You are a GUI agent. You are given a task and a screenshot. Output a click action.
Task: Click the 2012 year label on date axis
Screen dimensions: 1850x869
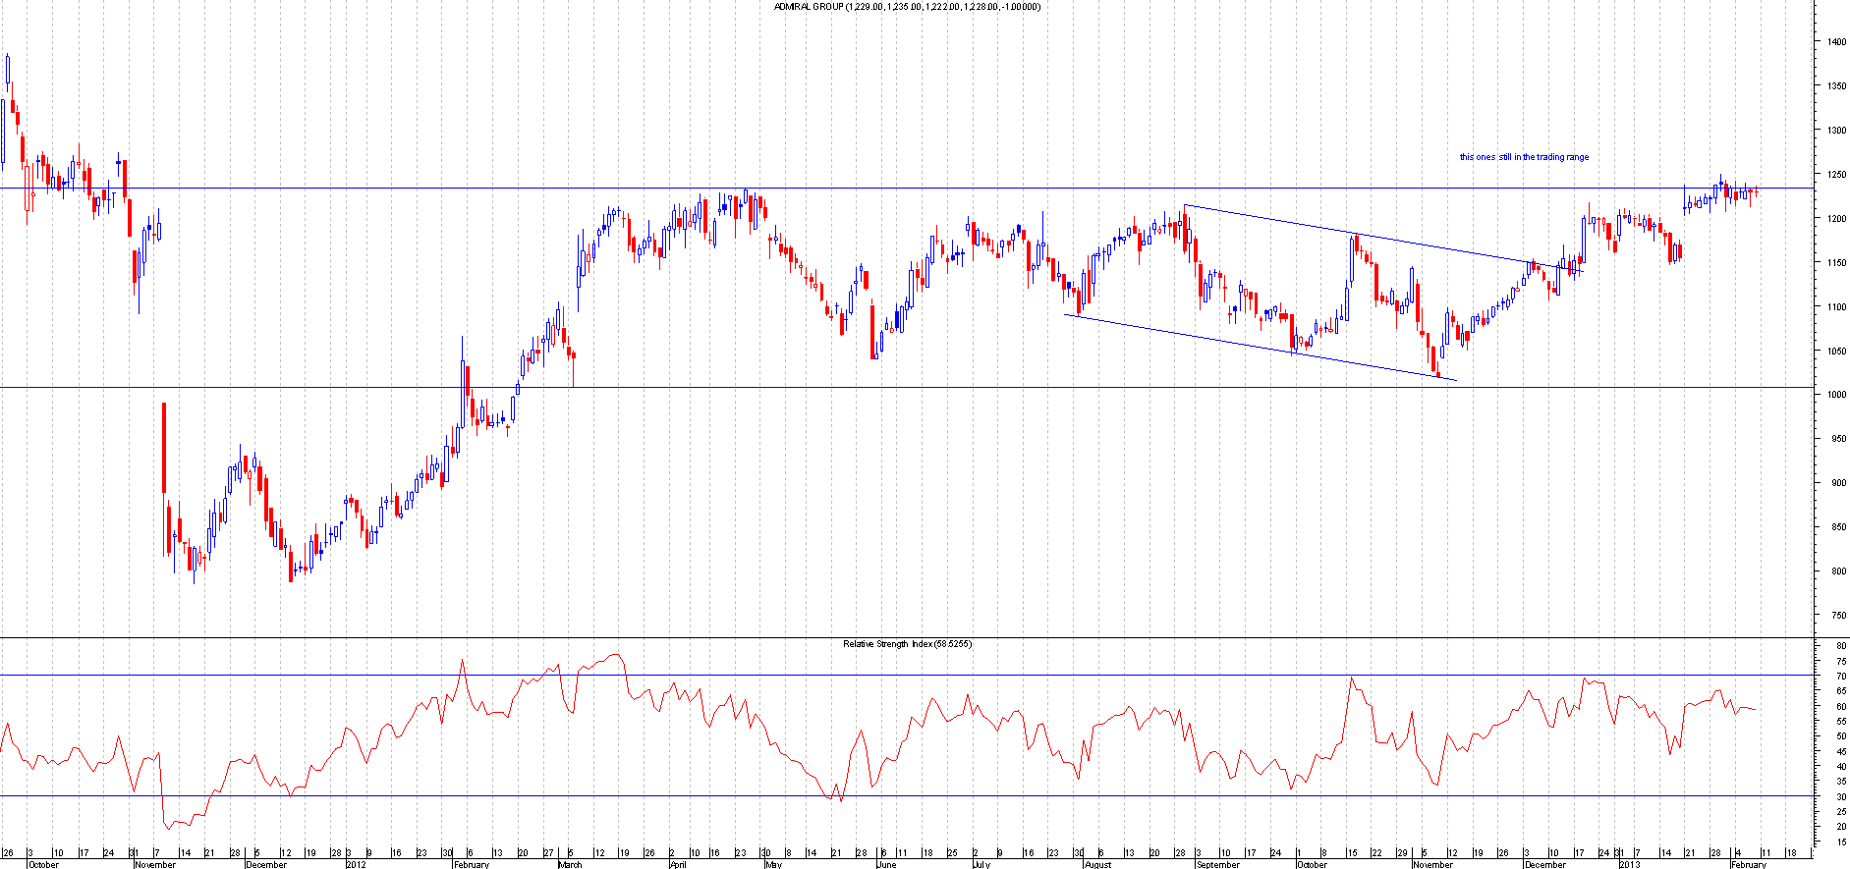point(356,864)
